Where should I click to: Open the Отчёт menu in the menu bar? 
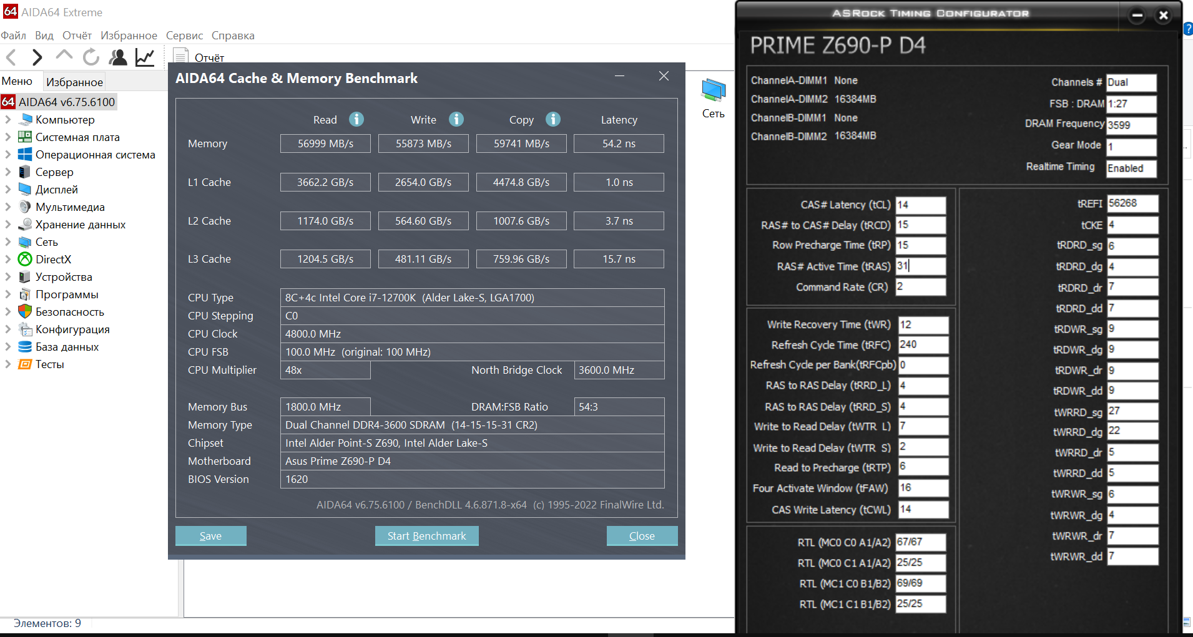pos(77,36)
